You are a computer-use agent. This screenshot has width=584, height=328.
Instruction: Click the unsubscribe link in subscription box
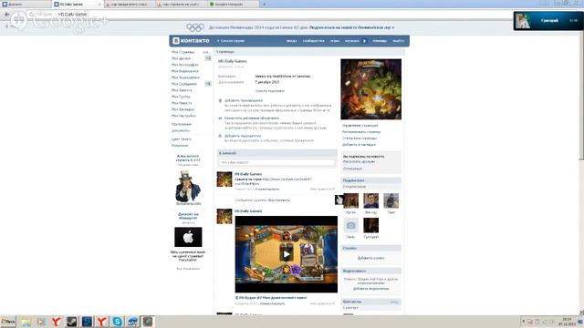pos(352,169)
